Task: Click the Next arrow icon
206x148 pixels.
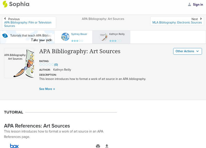Action: tap(201, 19)
